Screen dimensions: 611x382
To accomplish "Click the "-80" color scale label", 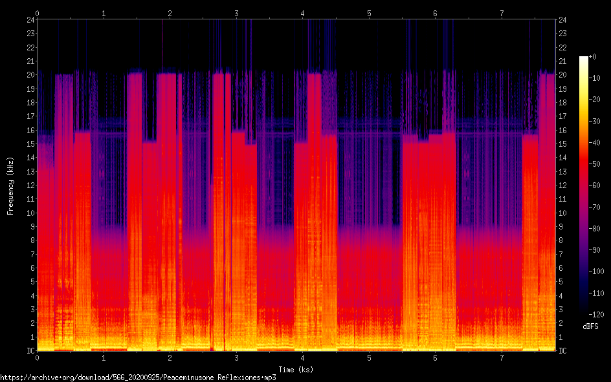I will 594,229.
